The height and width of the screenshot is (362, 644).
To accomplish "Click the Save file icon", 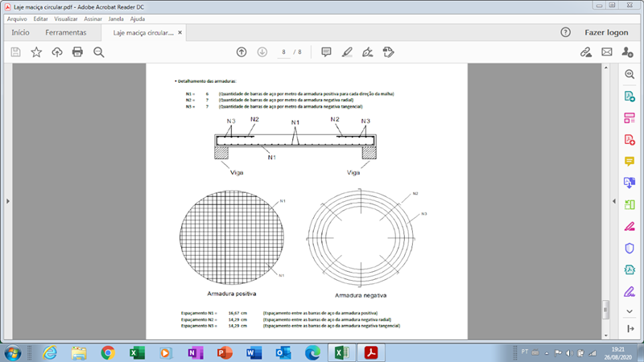I will [15, 52].
